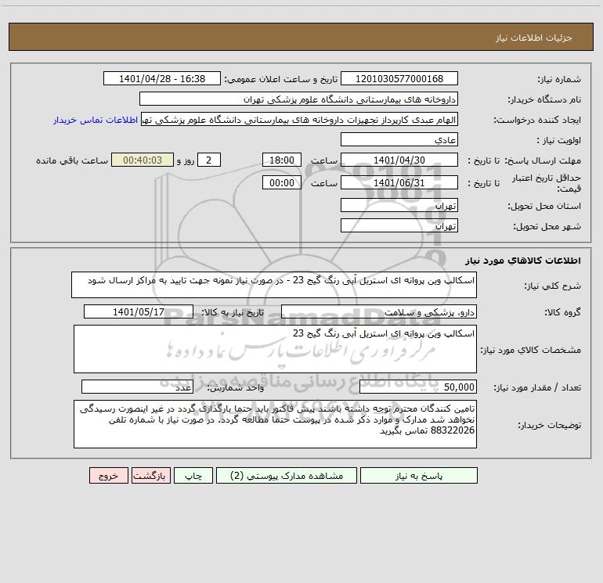Click the استان محل تحویل label
Image resolution: width=603 pixels, height=583 pixels.
tap(544, 206)
